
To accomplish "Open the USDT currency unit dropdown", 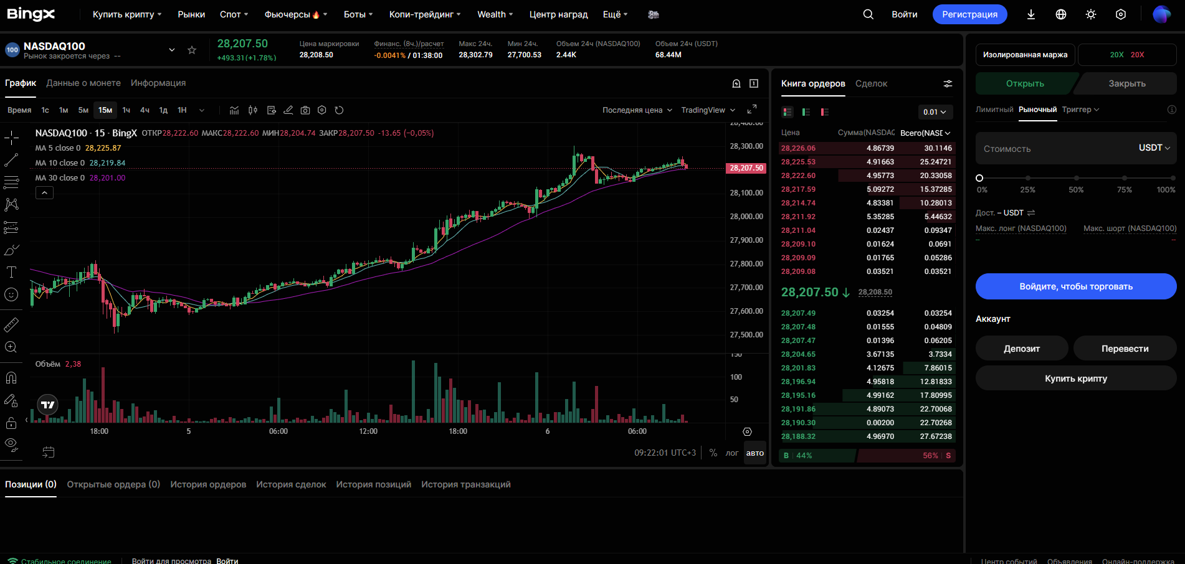I will [x=1154, y=148].
